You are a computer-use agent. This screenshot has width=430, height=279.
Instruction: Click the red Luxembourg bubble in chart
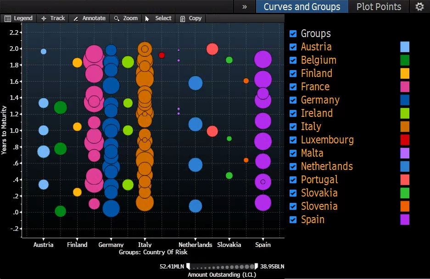pyautogui.click(x=162, y=55)
